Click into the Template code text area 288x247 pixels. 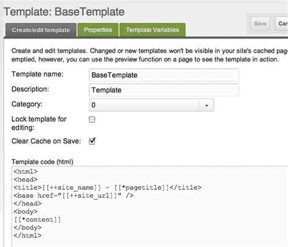[x=150, y=206]
